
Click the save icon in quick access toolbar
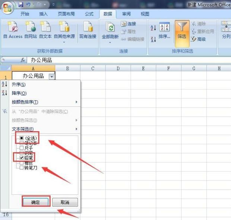pos(21,4)
